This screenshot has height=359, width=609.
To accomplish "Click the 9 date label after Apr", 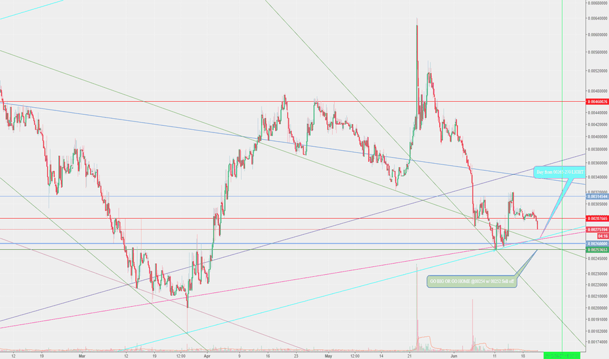I will (x=239, y=356).
